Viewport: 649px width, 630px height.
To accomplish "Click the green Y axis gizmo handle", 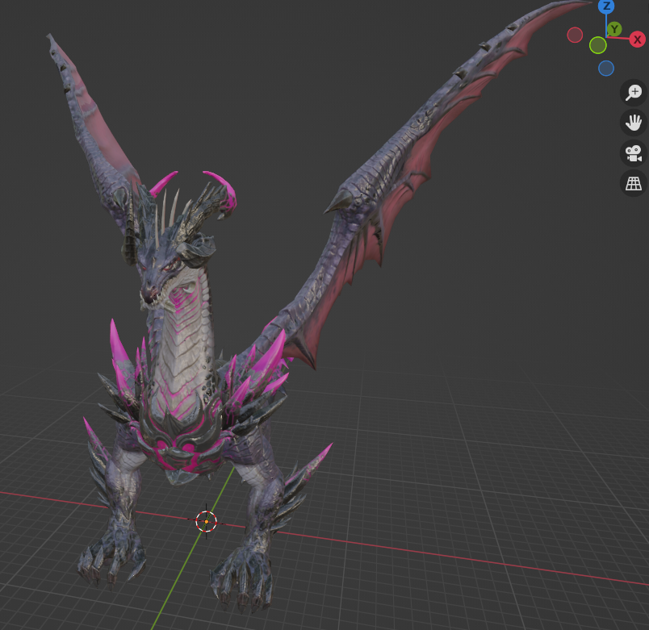I will click(x=614, y=29).
